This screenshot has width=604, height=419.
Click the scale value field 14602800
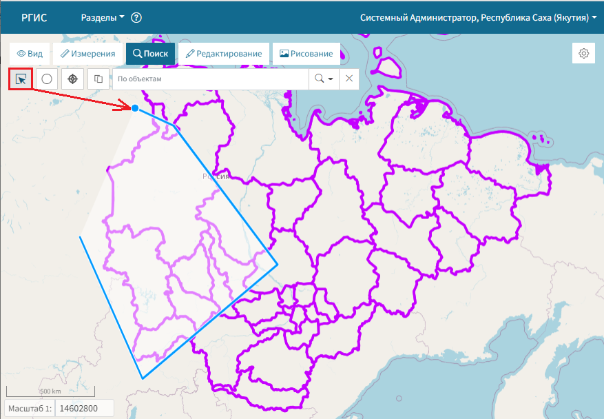click(84, 408)
